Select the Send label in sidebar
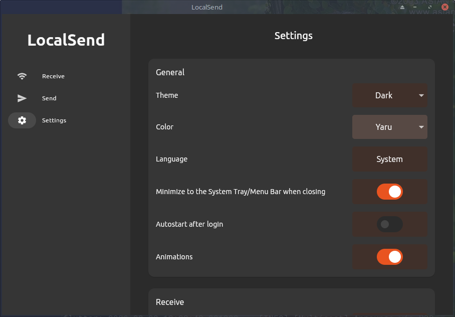Viewport: 455px width, 317px height. 49,98
